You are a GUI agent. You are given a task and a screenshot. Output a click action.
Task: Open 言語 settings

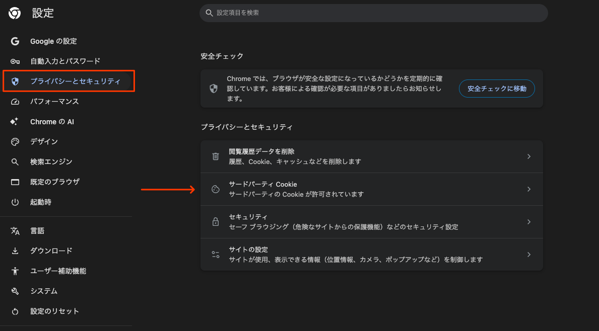(x=37, y=231)
